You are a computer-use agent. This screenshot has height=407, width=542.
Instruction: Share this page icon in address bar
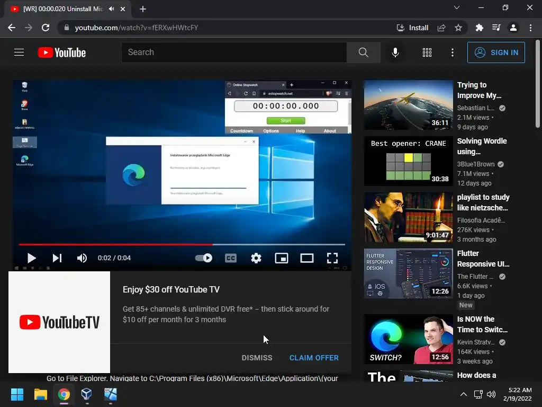(x=441, y=28)
